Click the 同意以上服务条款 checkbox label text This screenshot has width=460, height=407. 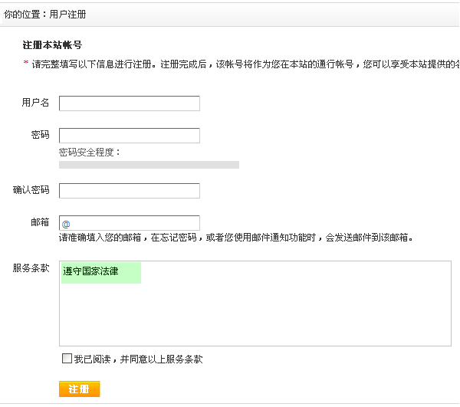click(x=138, y=359)
